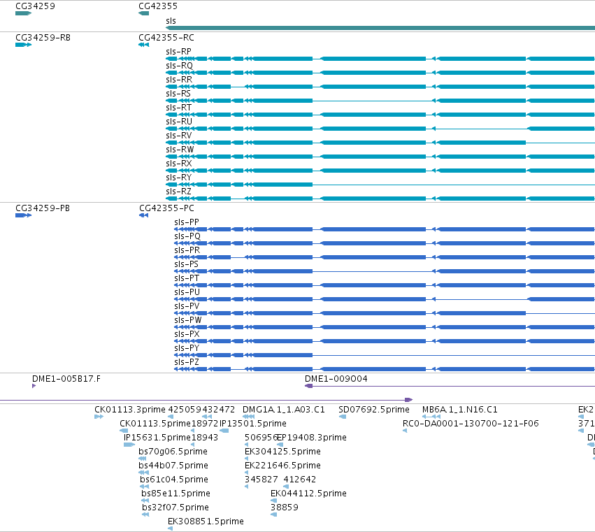Select the sls-PQ protein label
Viewport: 595px width, 532px height.
(x=187, y=236)
